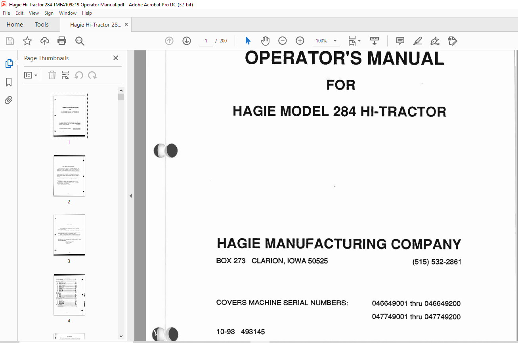Open the Sign menu

(x=49, y=13)
